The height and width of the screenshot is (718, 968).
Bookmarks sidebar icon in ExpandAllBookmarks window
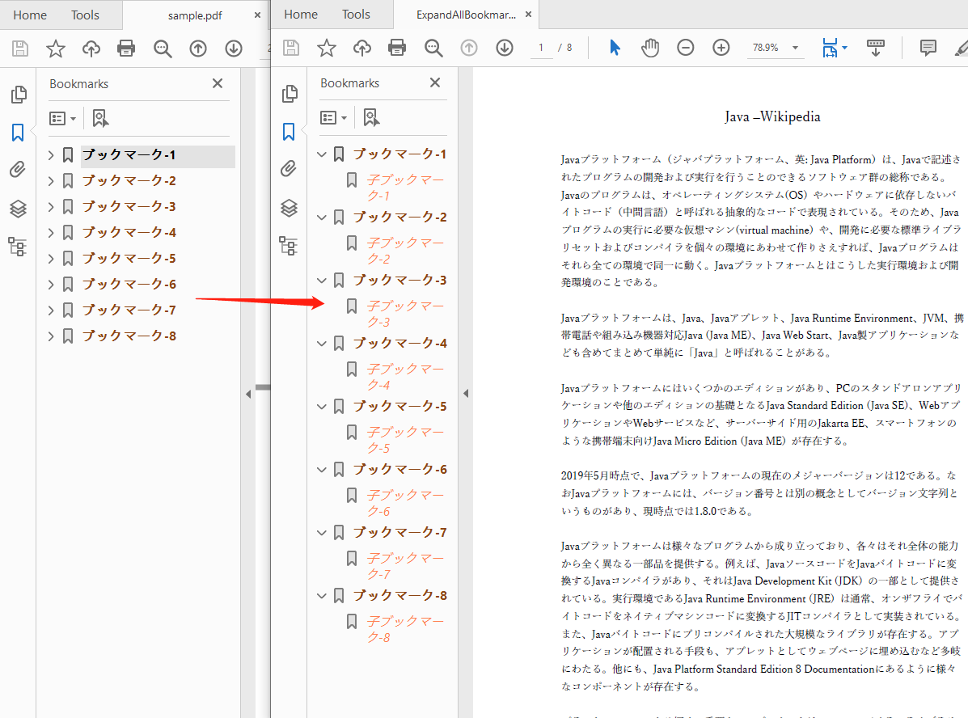[289, 132]
